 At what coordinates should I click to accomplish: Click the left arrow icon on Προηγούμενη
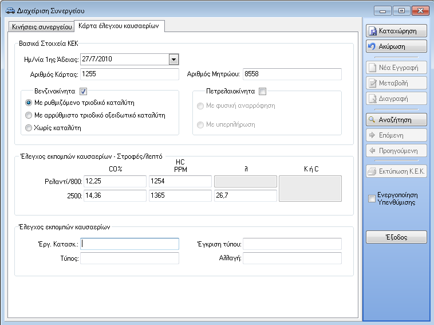coord(372,150)
